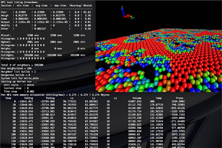Screen dimensions: 222x148
Task: Click the green y-axis arrow in the orientation triad
Action: [132, 17]
